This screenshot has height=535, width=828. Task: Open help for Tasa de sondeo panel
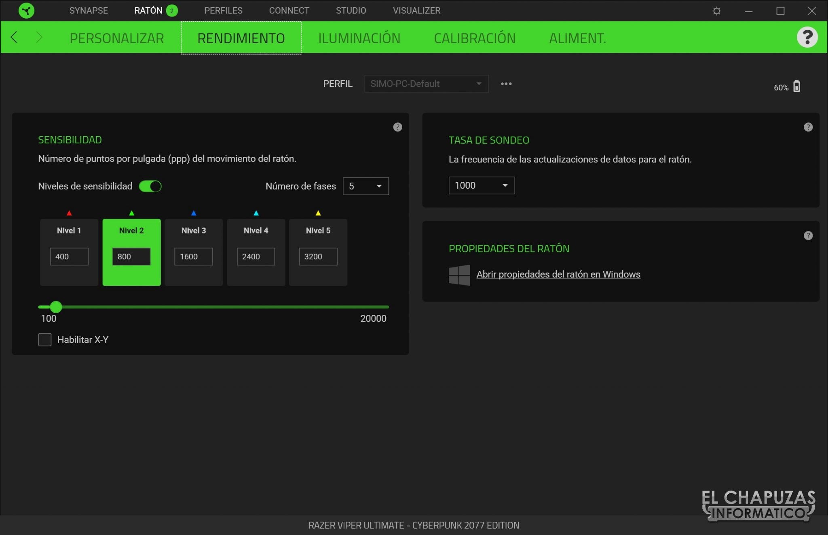[808, 127]
